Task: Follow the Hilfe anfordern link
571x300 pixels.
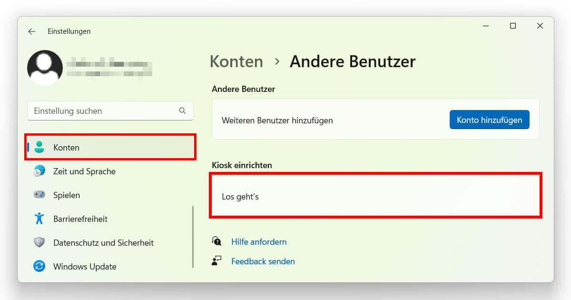Action: pyautogui.click(x=259, y=242)
